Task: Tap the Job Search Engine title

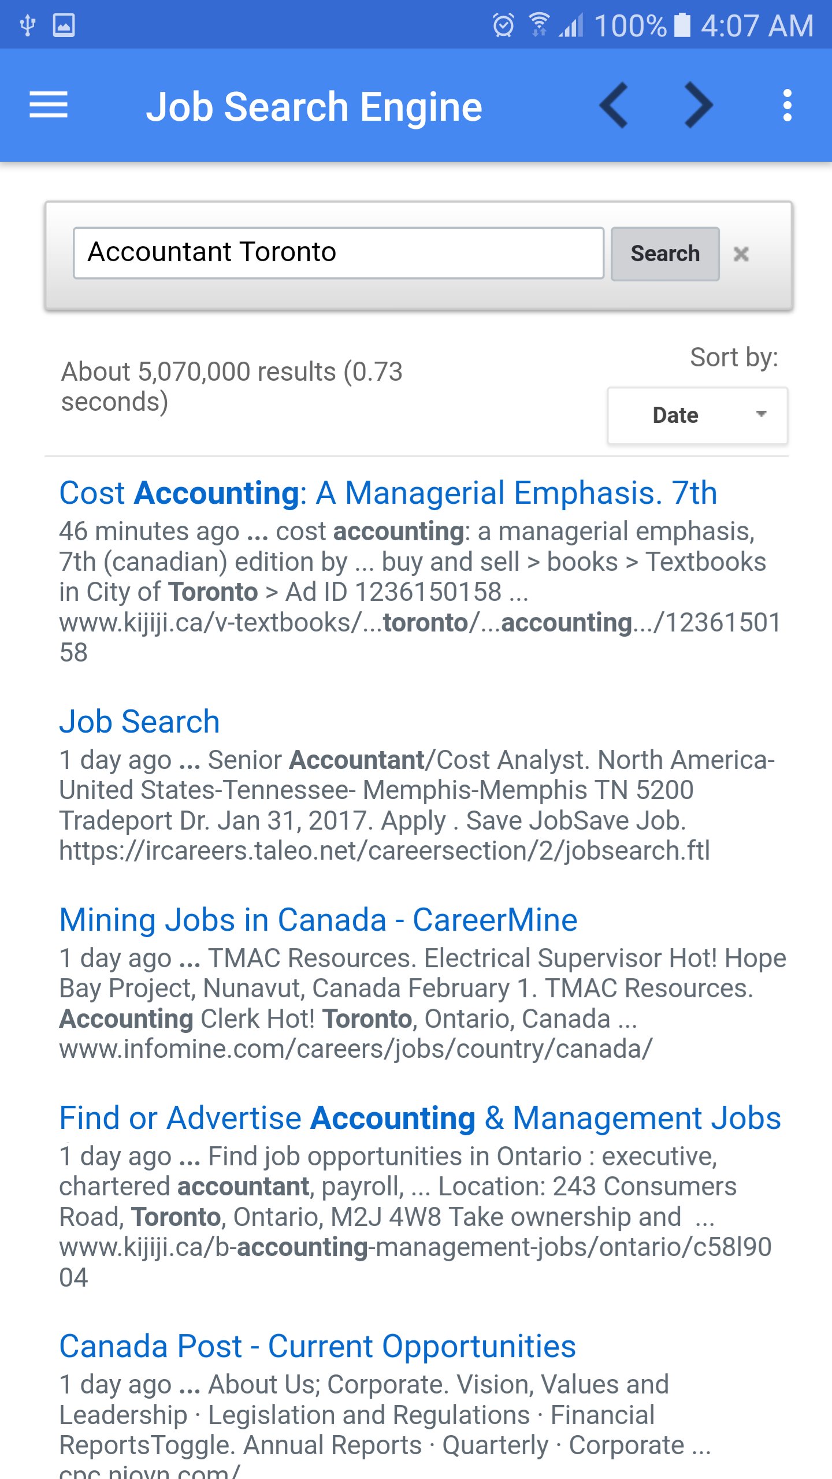Action: tap(314, 107)
